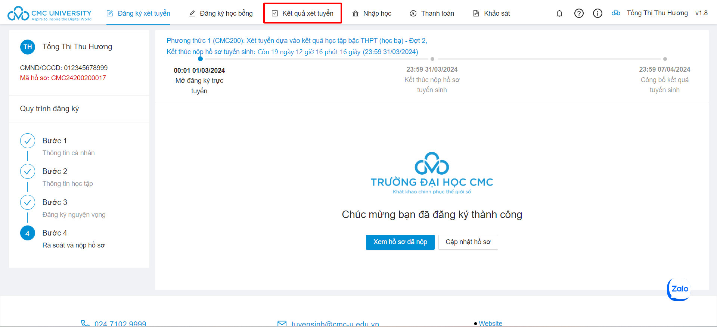This screenshot has width=717, height=327.
Task: Click the Mã hồ sơ CMC24200200017 text
Action: click(63, 78)
